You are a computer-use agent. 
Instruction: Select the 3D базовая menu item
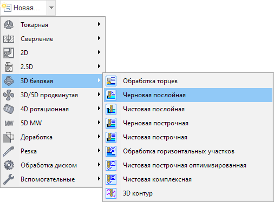tap(53, 81)
